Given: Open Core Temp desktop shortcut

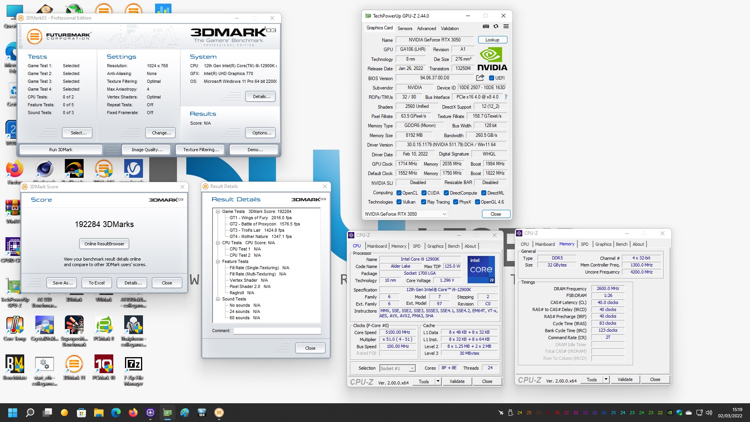Looking at the screenshot, I should 14,329.
